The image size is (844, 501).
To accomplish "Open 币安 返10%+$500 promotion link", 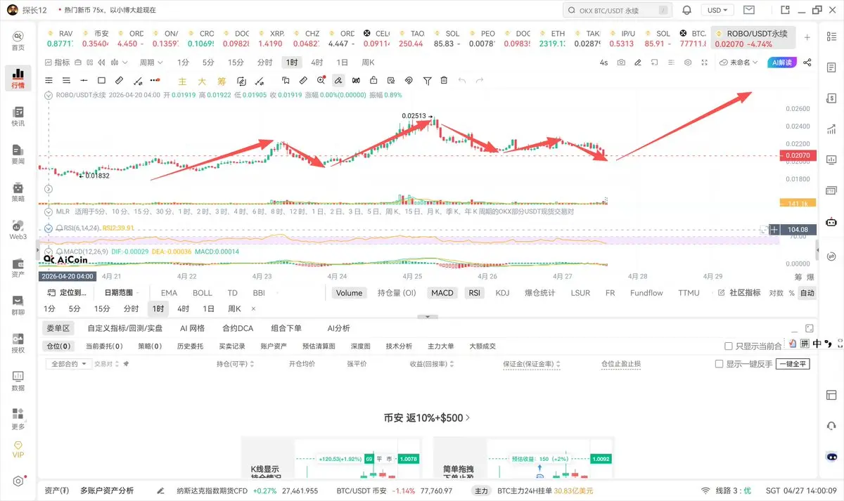I will pyautogui.click(x=427, y=417).
